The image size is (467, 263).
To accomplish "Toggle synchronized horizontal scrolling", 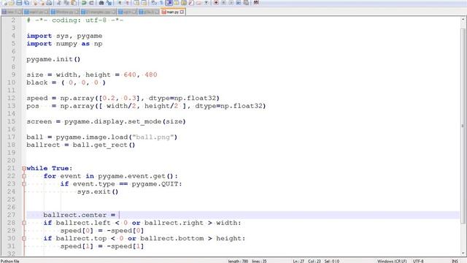I will (x=144, y=3).
